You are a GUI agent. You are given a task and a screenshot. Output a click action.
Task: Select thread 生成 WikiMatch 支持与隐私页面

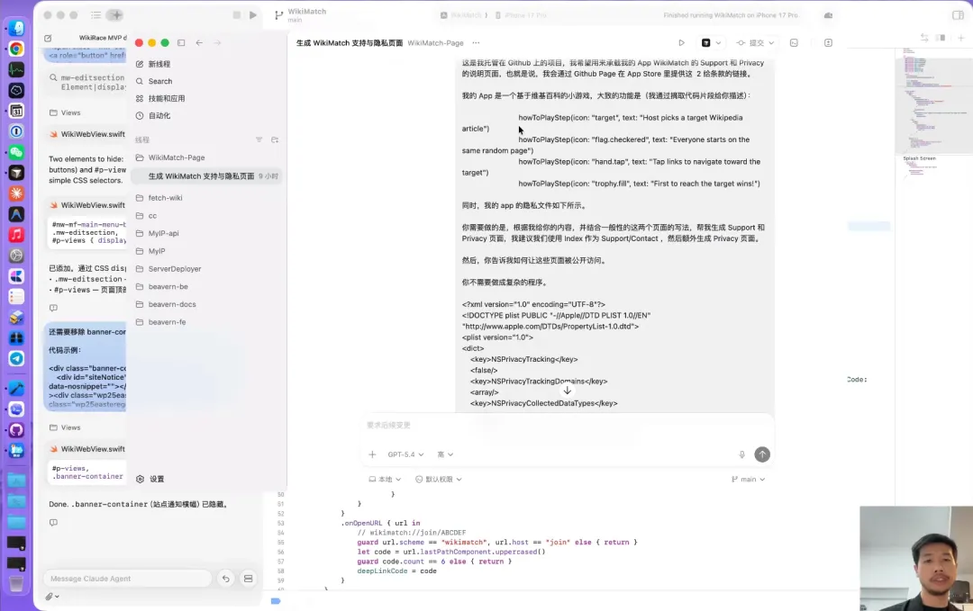pyautogui.click(x=206, y=176)
